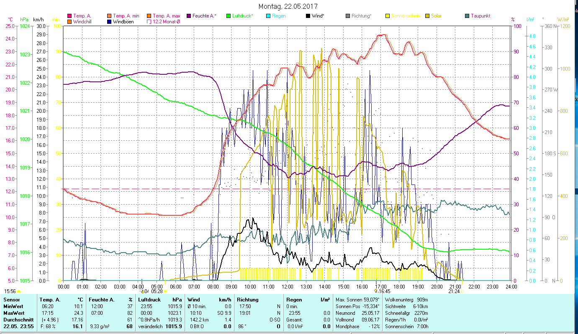Click the 'Sensor' header in the data table
Image resolution: width=578 pixels, height=334 pixels.
click(x=11, y=300)
